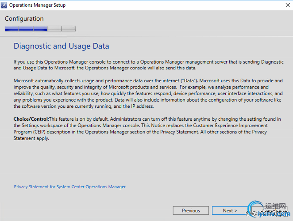The width and height of the screenshot is (293, 221).
Task: Click the Operations Manager Setup title icon
Action: 4,5
